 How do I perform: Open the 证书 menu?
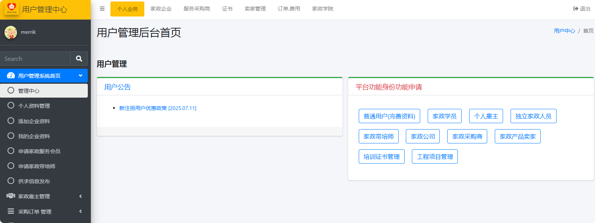click(x=227, y=9)
